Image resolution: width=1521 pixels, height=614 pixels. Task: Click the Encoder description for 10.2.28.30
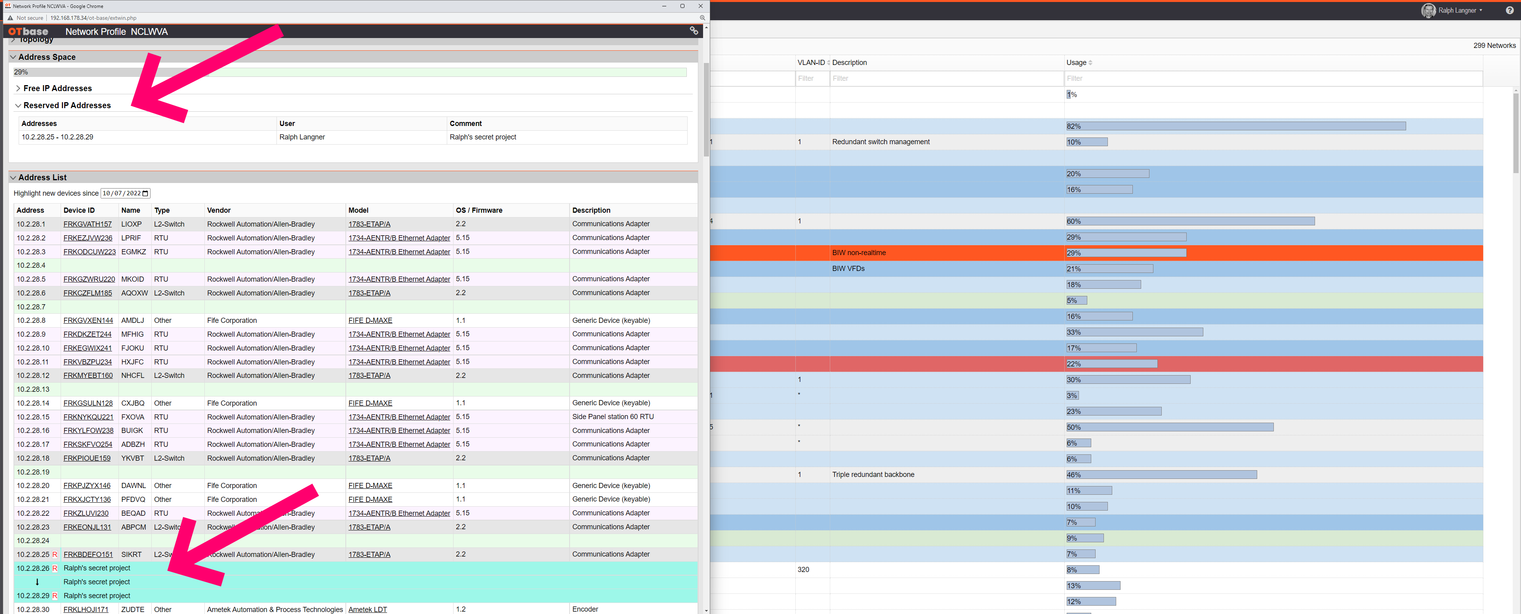(x=585, y=609)
